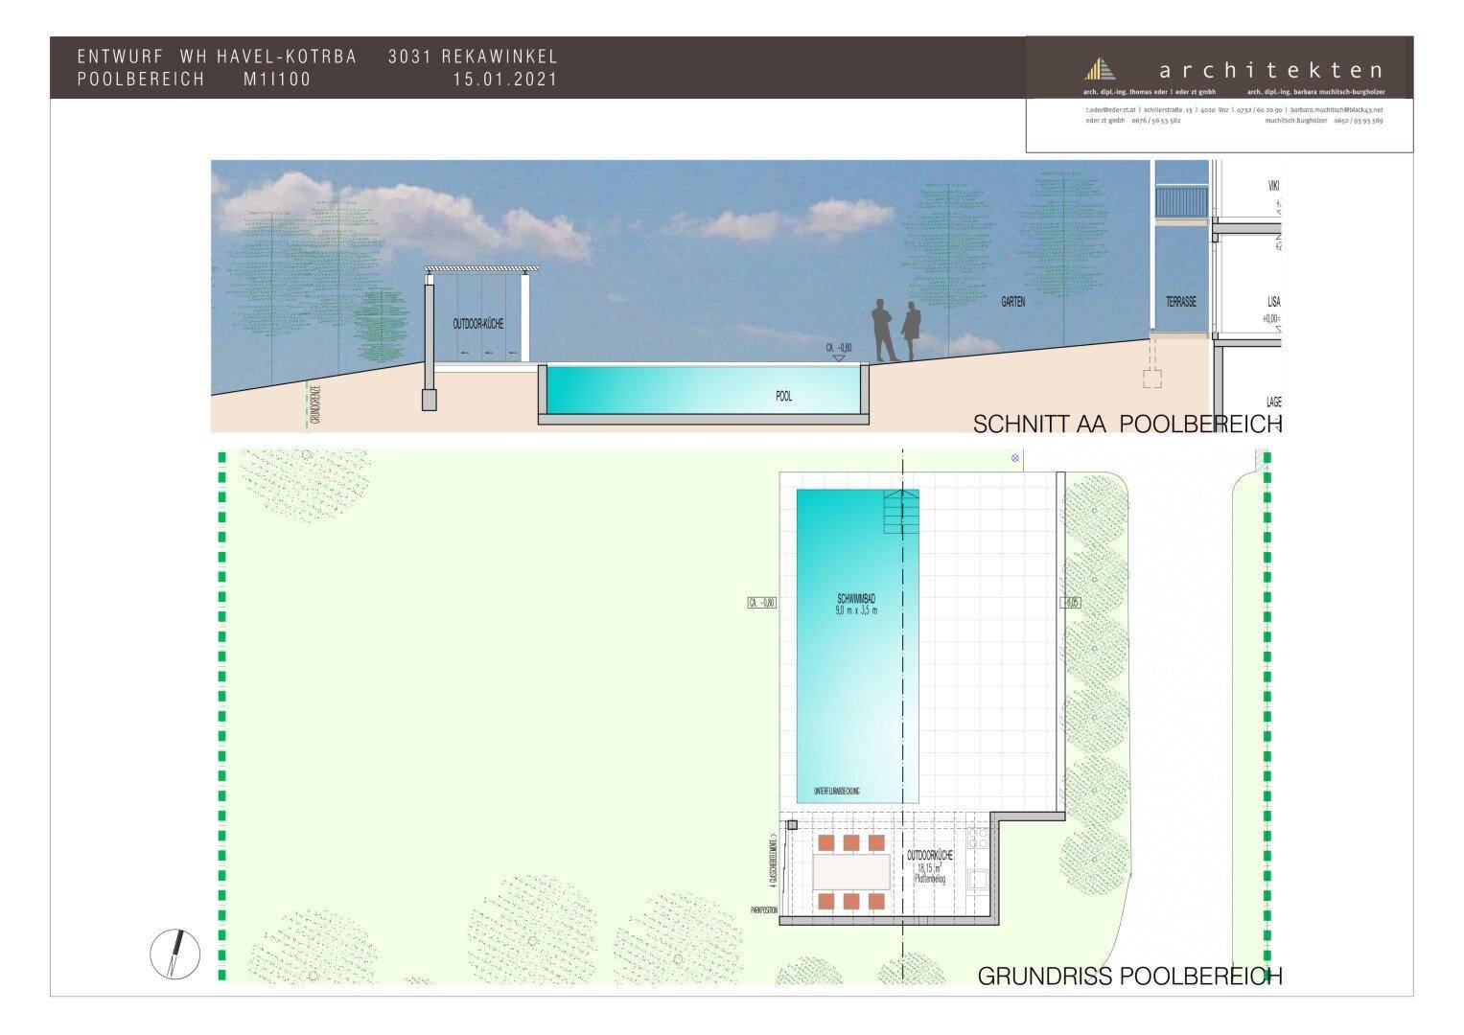This screenshot has height=1035, width=1464.
Task: Click the date '15.01.2021'
Action: [x=505, y=80]
